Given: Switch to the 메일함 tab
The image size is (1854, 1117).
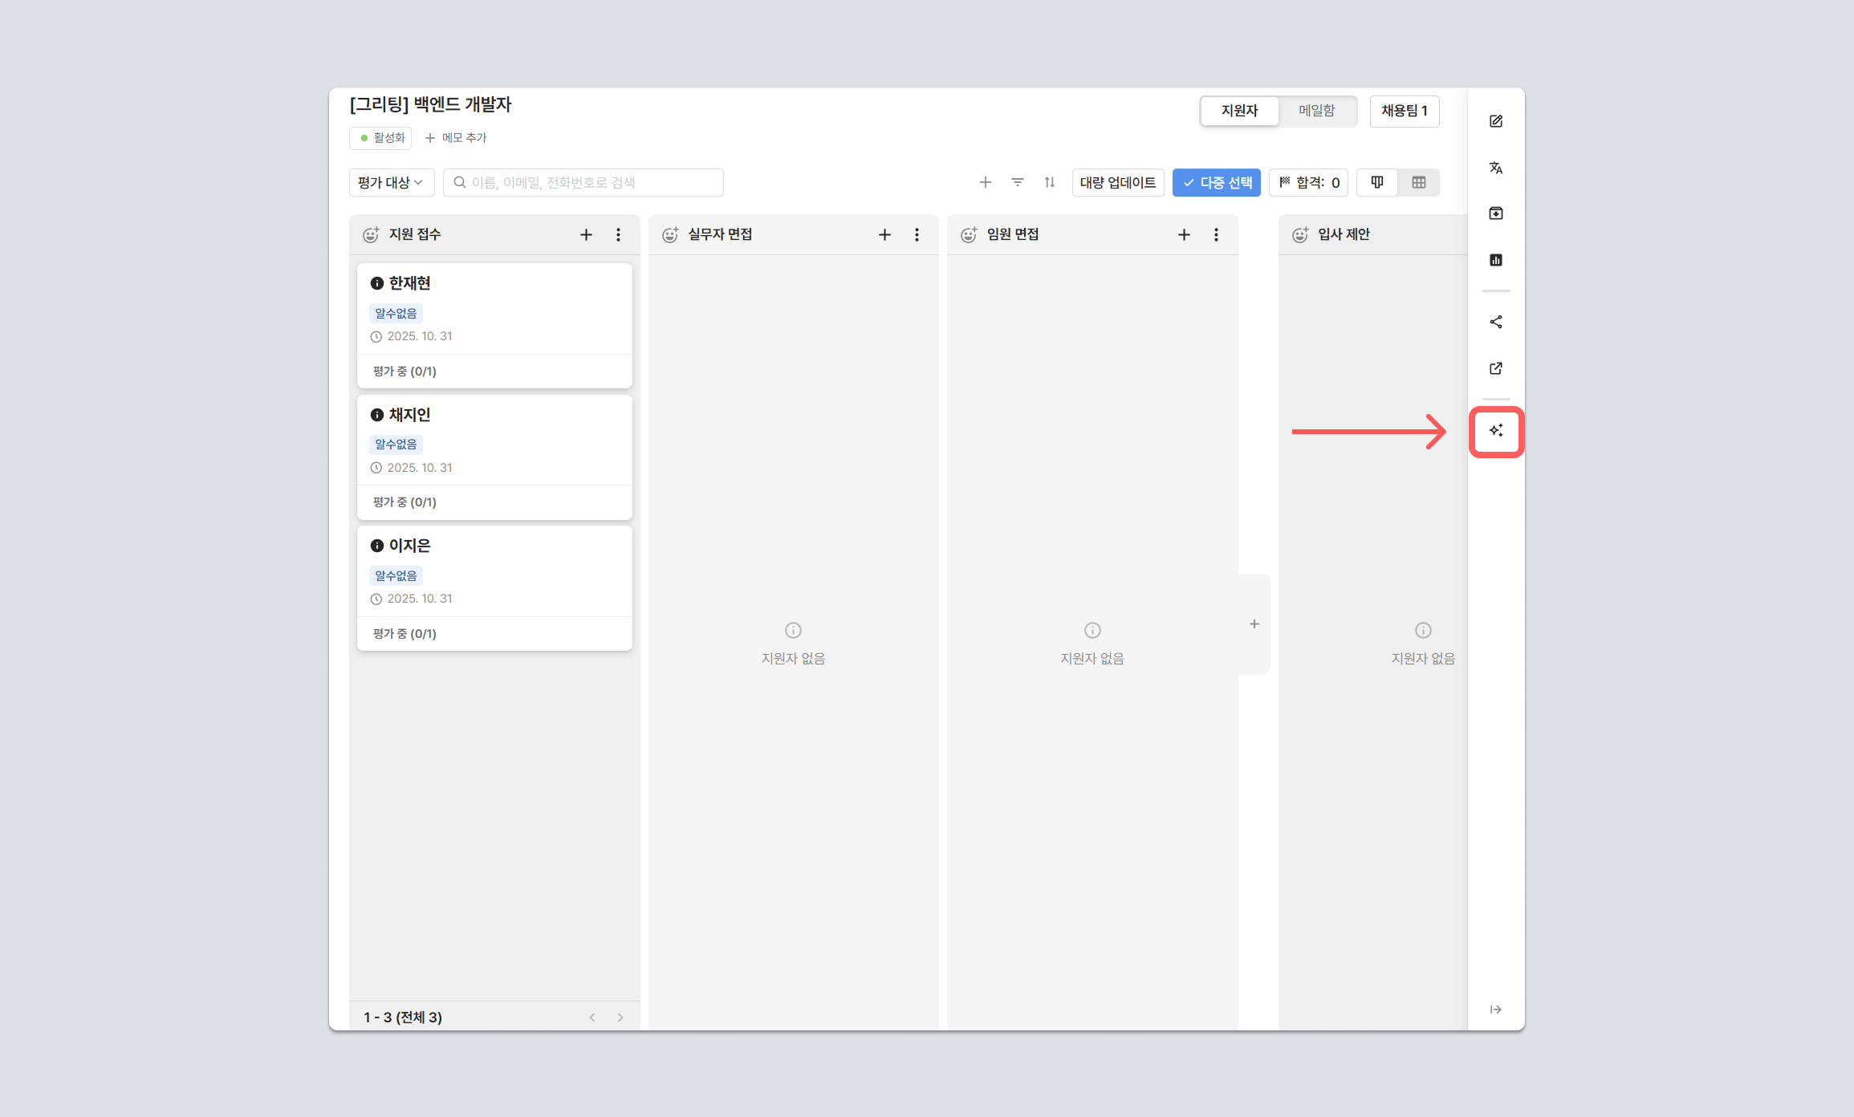Looking at the screenshot, I should point(1317,111).
